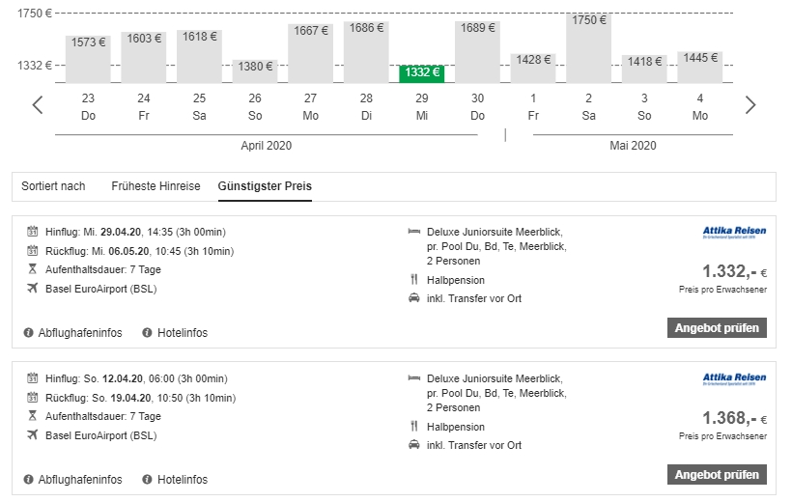Open Abflughafeninfos in the second offer

coord(79,480)
